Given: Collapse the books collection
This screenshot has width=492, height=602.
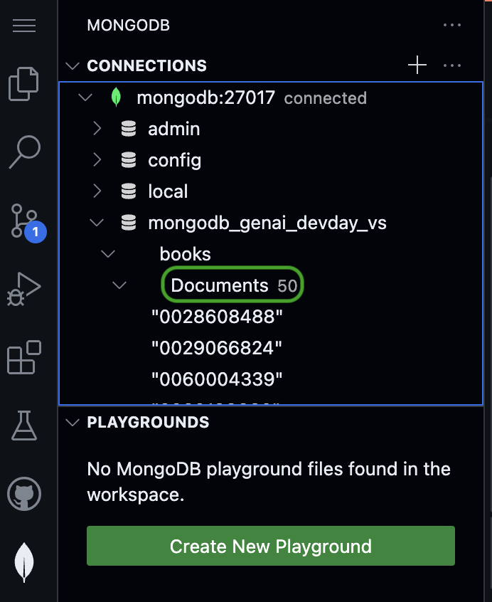Looking at the screenshot, I should click(108, 254).
